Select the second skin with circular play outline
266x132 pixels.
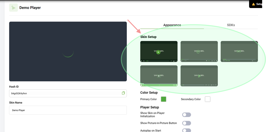click(199, 52)
